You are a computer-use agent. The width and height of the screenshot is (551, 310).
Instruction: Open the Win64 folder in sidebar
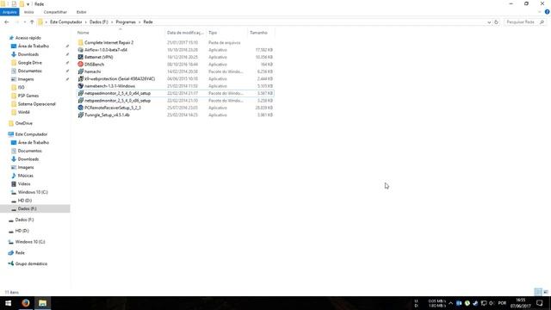[x=23, y=112]
